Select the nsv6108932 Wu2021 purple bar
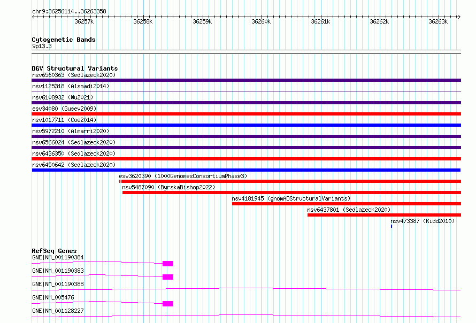 pos(246,103)
